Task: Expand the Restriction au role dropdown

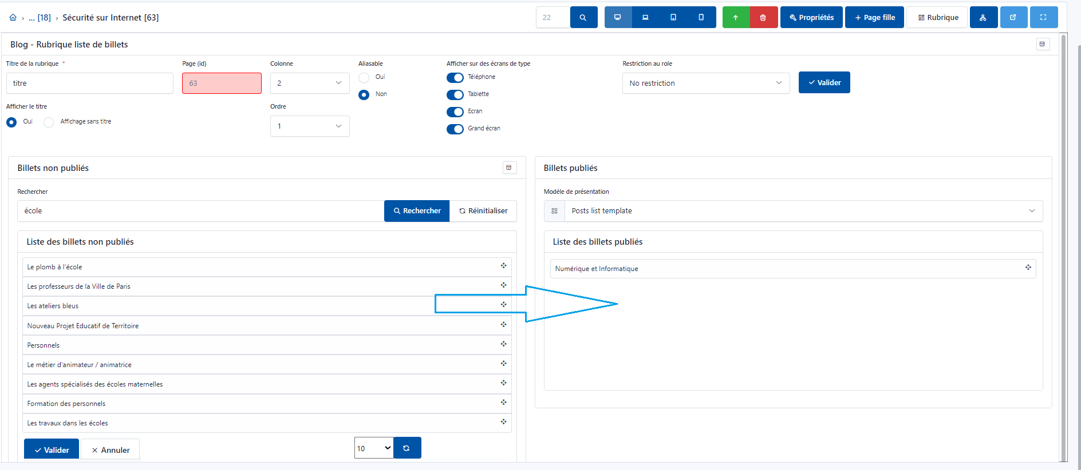Action: coord(705,83)
